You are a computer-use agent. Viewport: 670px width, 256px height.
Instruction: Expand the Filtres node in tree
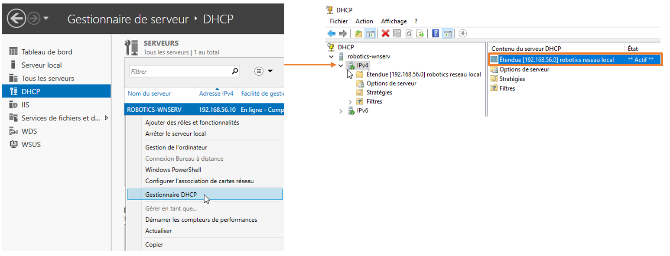pyautogui.click(x=351, y=101)
